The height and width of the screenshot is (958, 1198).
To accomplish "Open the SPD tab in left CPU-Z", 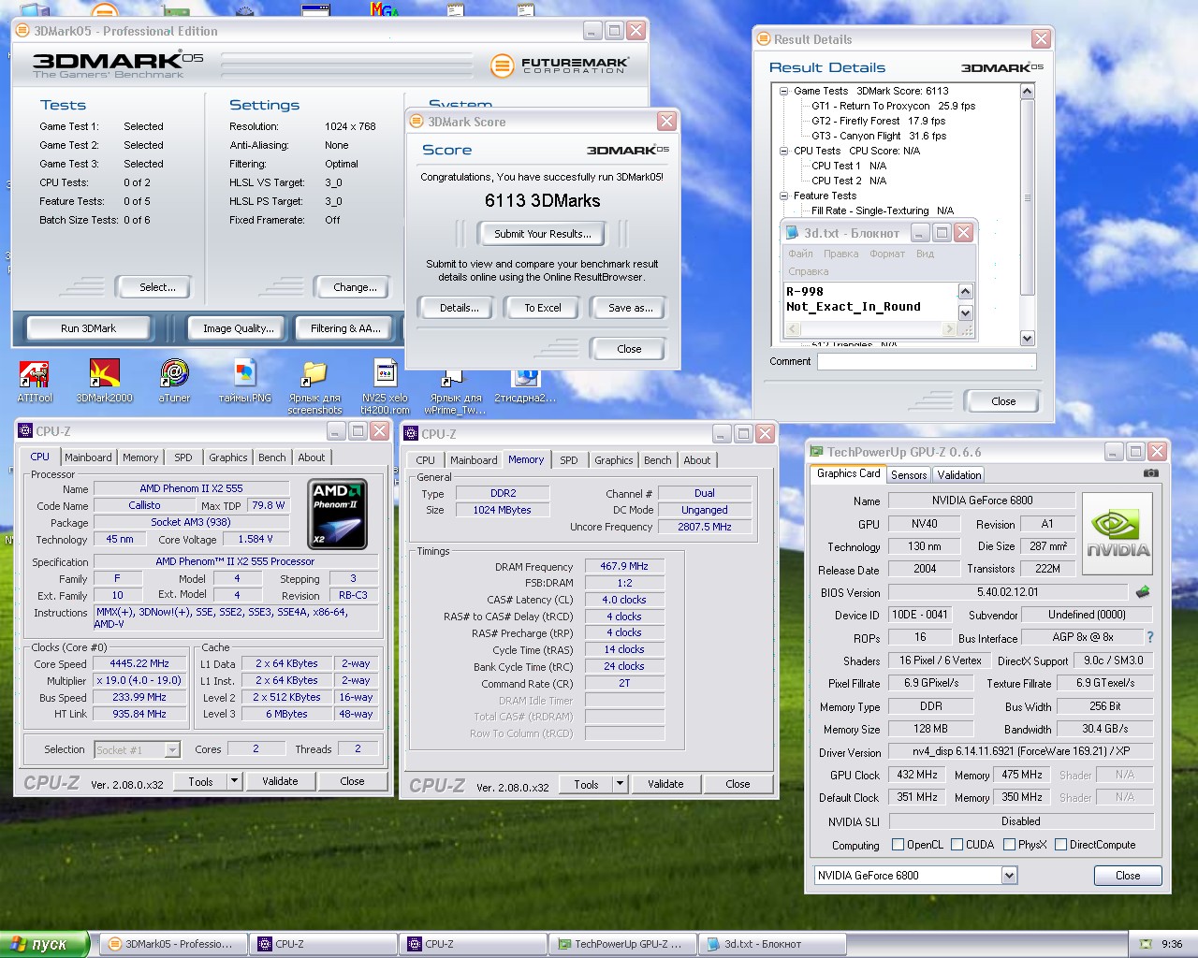I will [x=183, y=457].
